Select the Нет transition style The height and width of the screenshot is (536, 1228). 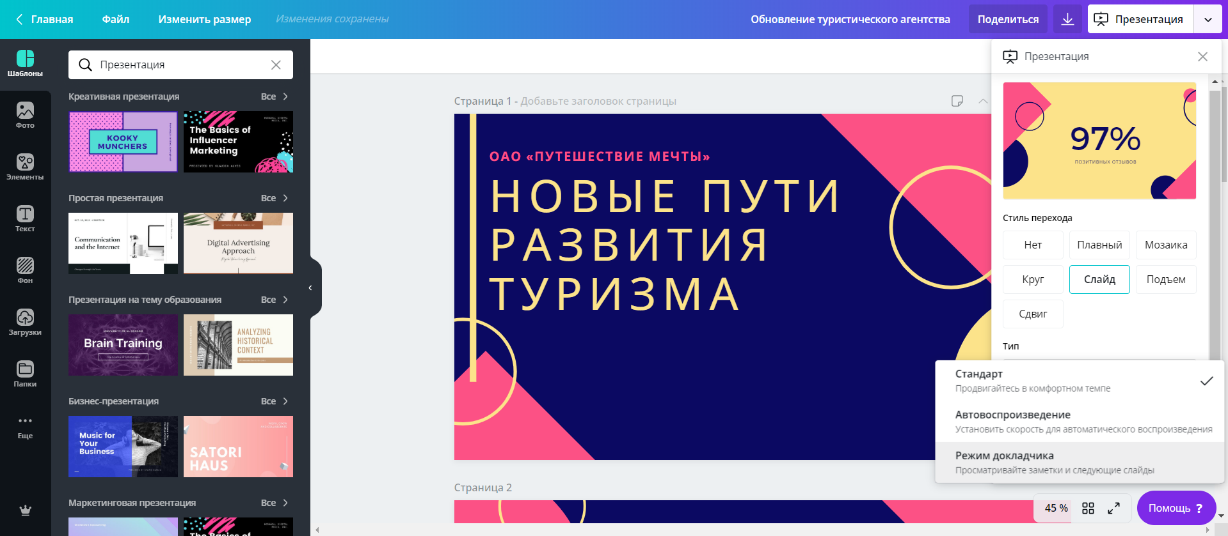[x=1032, y=245]
